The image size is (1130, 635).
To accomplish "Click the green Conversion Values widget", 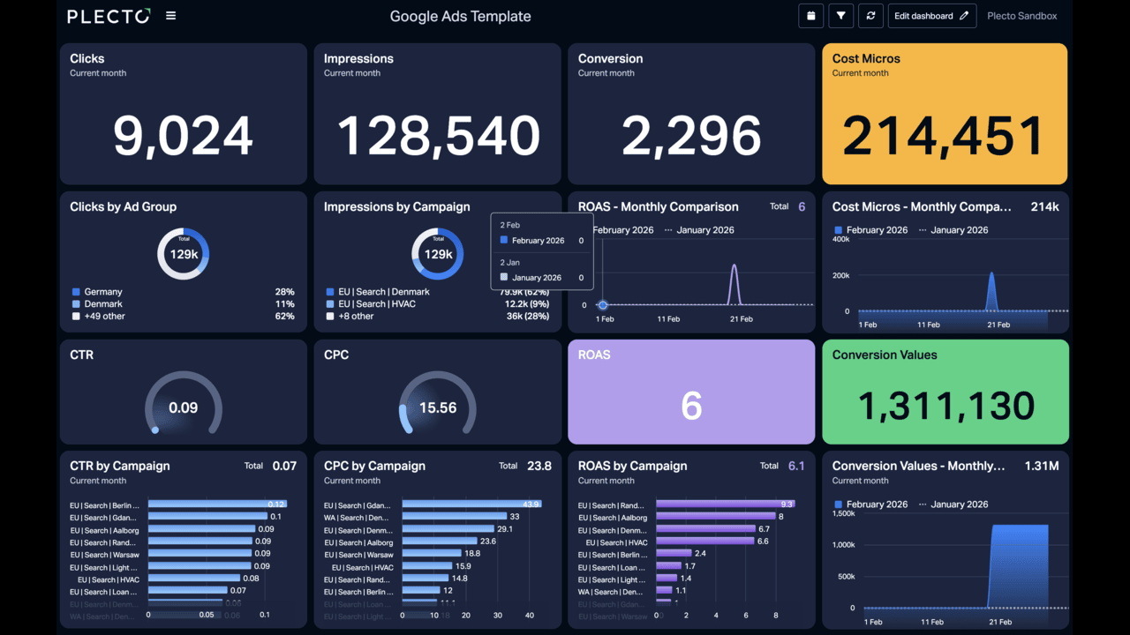I will coord(945,392).
